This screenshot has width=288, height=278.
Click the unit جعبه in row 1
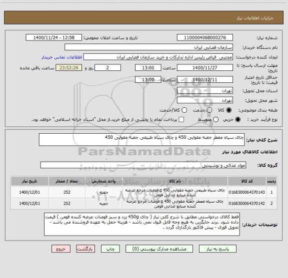[x=103, y=192]
